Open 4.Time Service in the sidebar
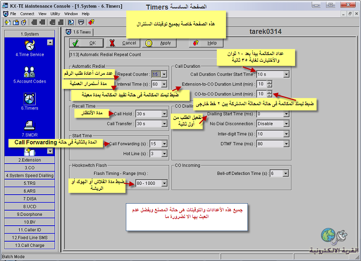The width and height of the screenshot is (361, 261). [x=30, y=48]
